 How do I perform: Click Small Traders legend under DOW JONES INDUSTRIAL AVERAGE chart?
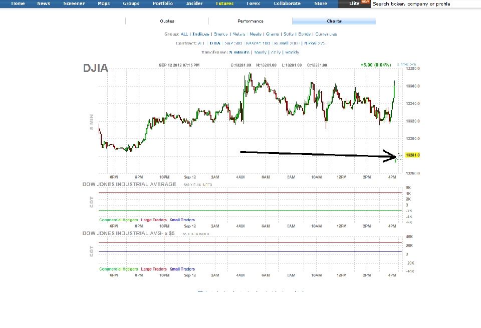point(182,220)
